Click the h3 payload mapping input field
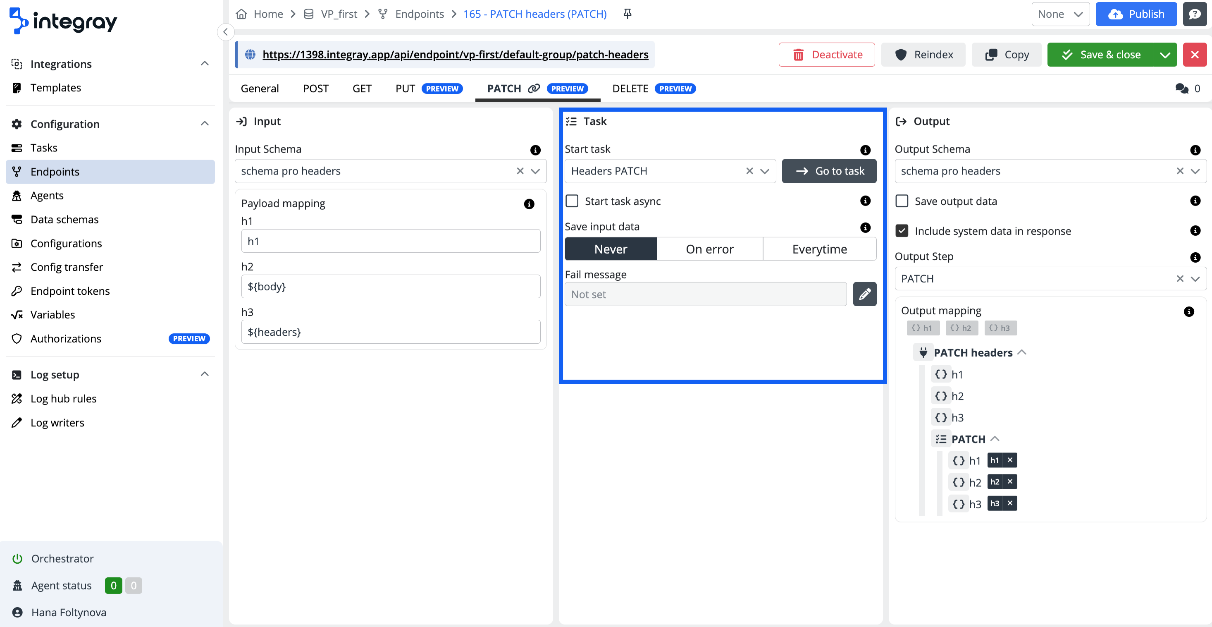 coord(390,332)
